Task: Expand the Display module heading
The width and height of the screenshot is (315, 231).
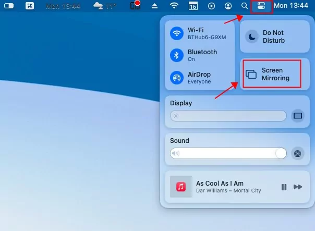Action: click(x=181, y=103)
